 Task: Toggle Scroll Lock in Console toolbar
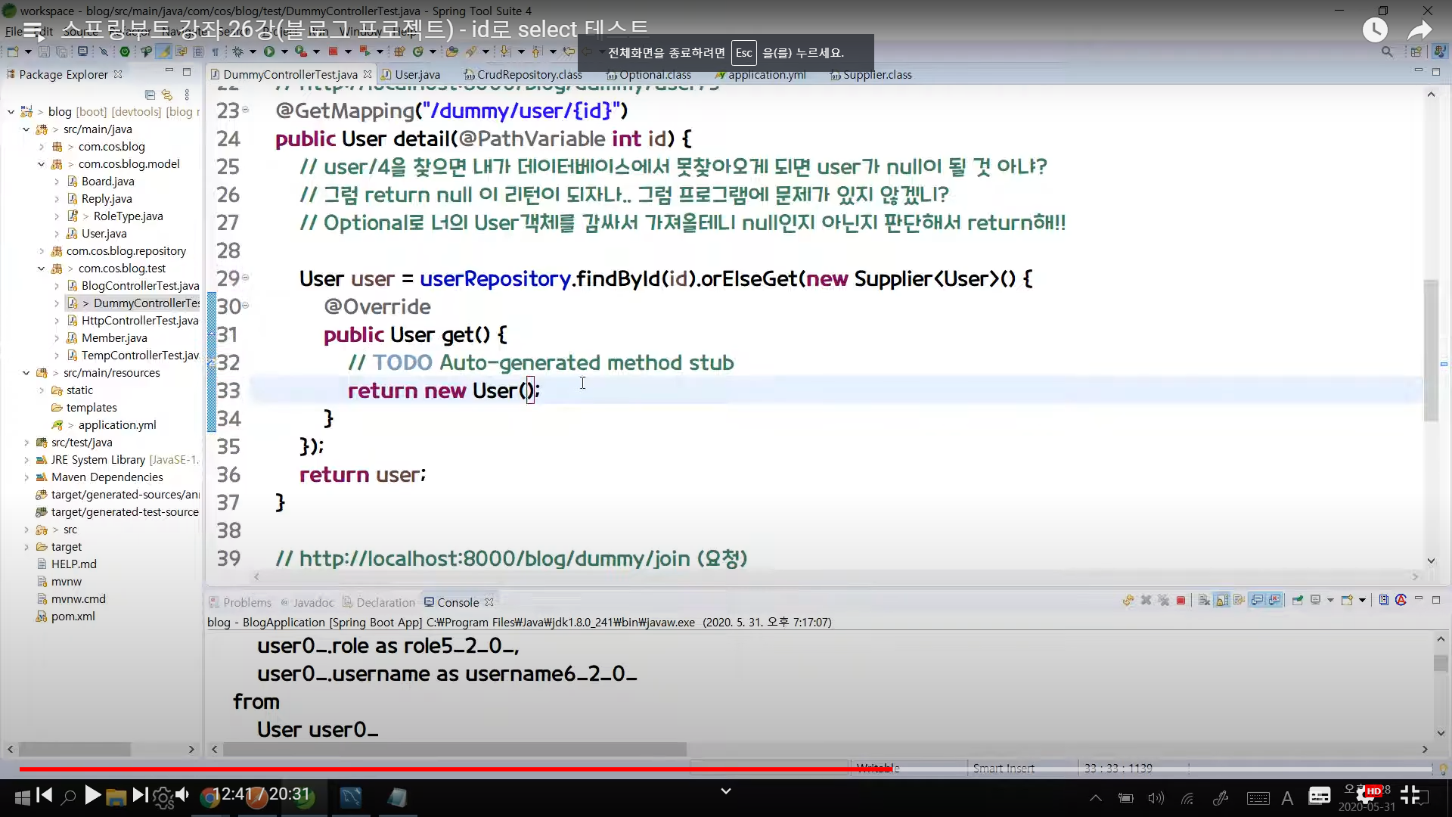pyautogui.click(x=1222, y=600)
